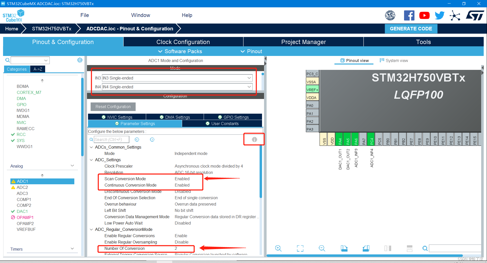Click Reset Configuration button
The height and width of the screenshot is (263, 487).
[113, 107]
